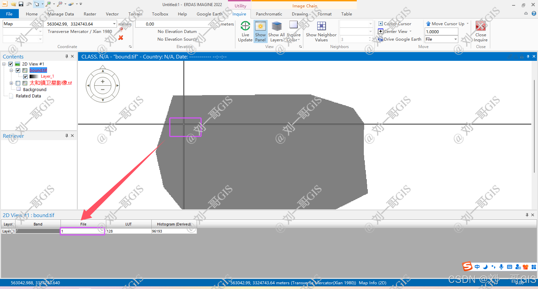
Task: Click the Layer_1 band color swatch in table
Action: (x=38, y=231)
